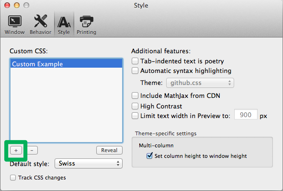This screenshot has height=191, width=283.
Task: Enable Limit text width in Preview
Action: [135, 116]
